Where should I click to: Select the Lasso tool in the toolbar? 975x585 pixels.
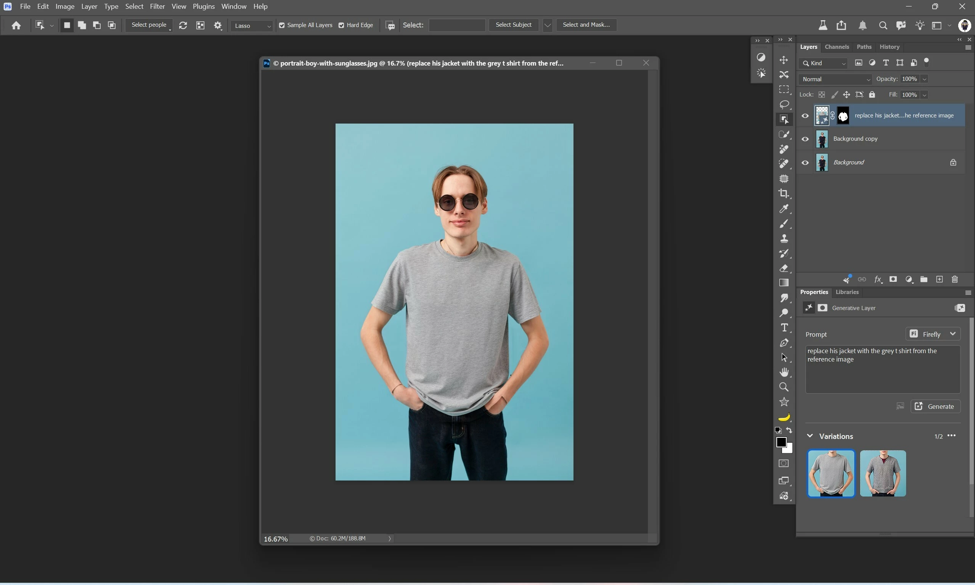784,104
